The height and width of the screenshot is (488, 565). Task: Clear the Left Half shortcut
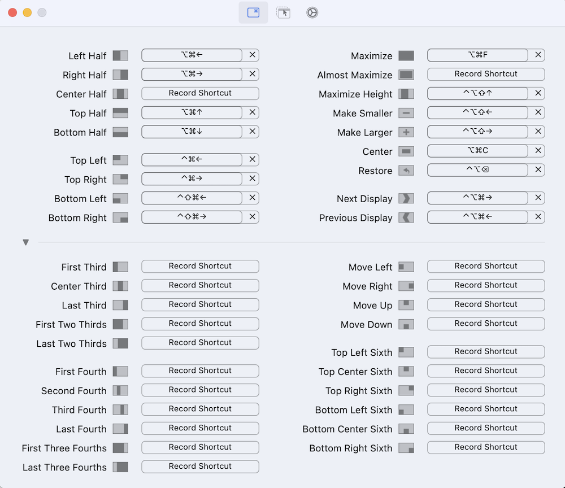[x=252, y=55]
